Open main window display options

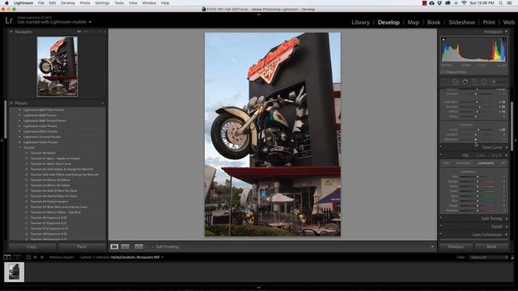pyautogui.click(x=7, y=257)
